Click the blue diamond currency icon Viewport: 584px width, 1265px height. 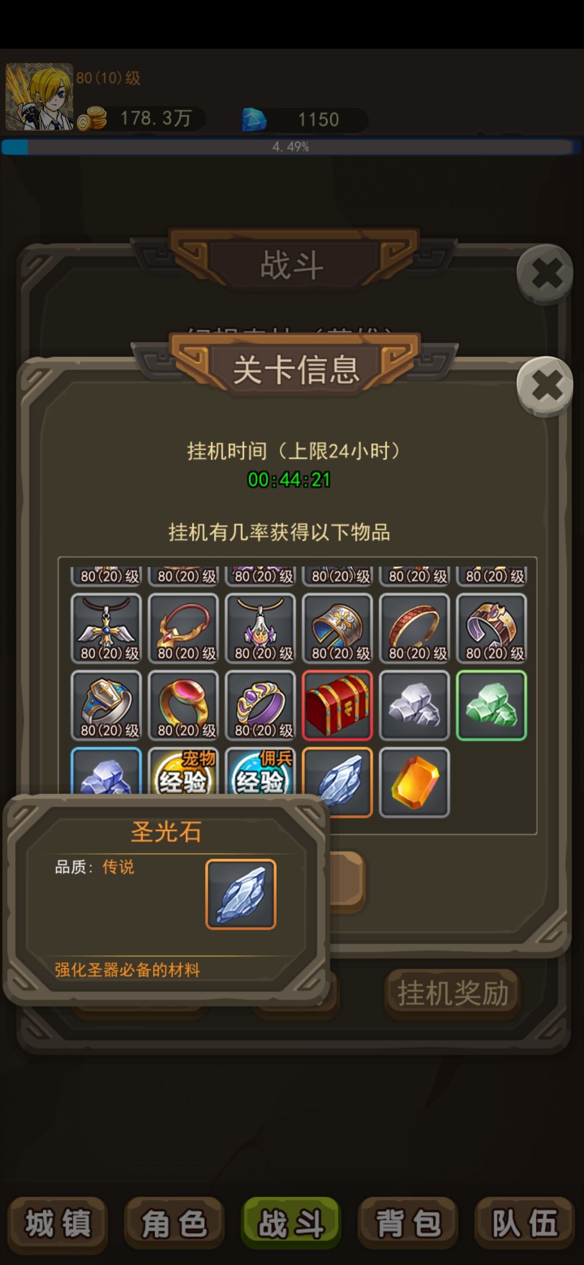[254, 119]
